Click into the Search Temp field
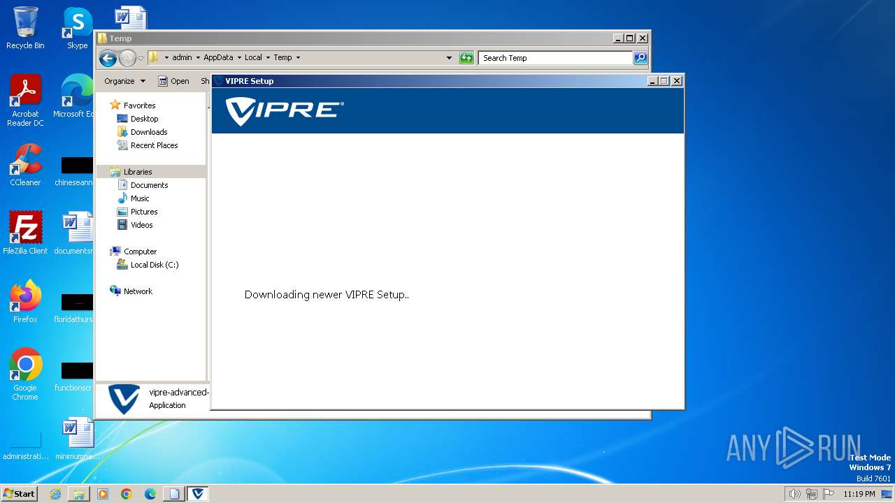This screenshot has height=503, width=895. tap(556, 58)
